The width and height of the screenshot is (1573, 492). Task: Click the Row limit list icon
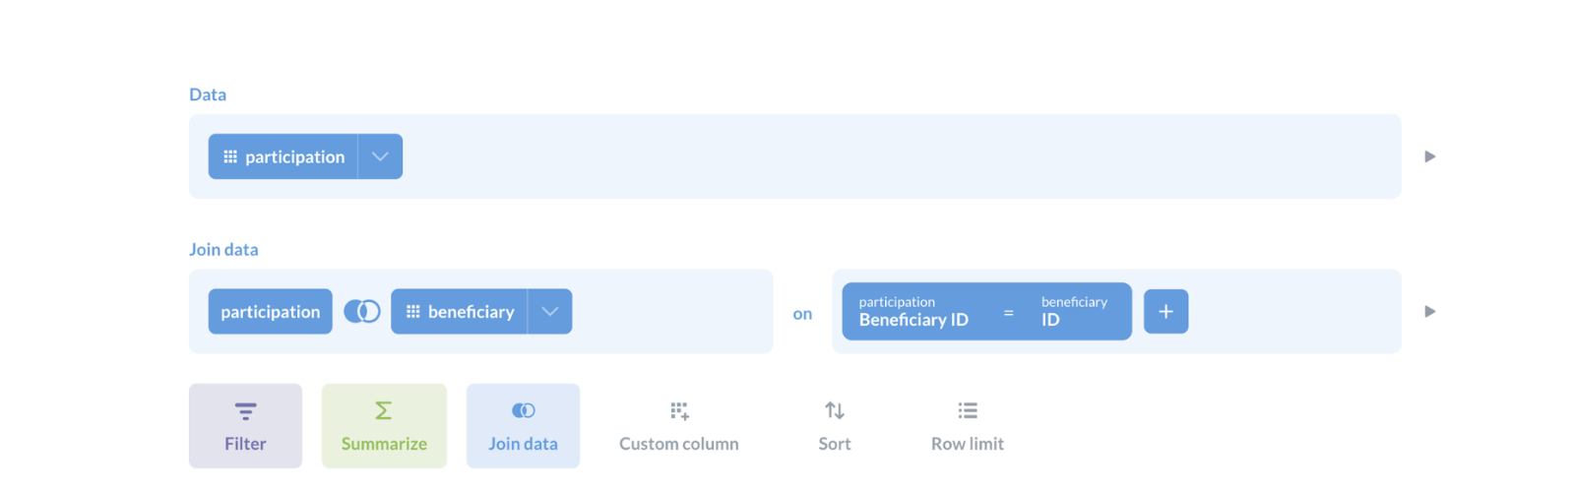click(968, 410)
